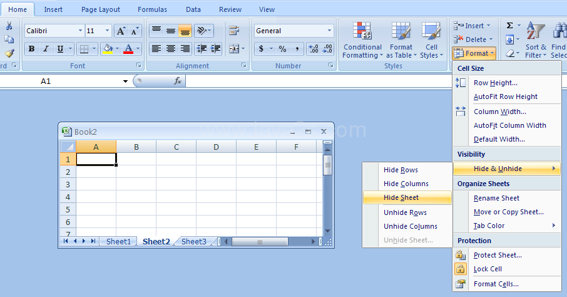
Task: Open the Name Box dropdown arrow
Action: [x=125, y=81]
